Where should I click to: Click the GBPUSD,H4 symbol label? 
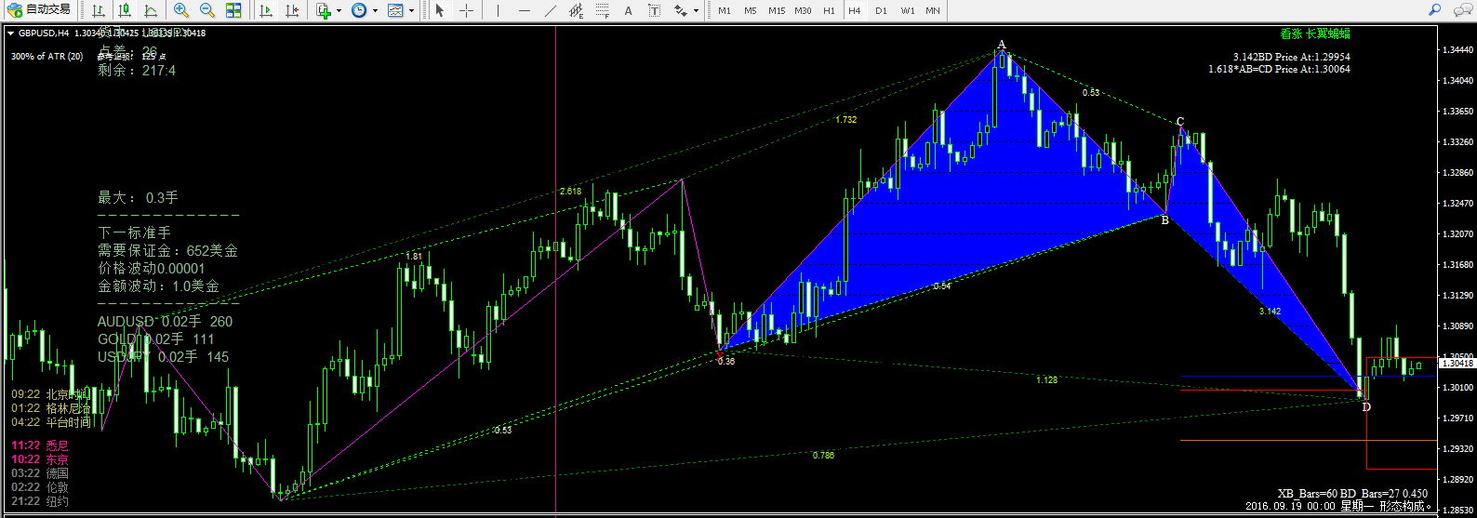pyautogui.click(x=44, y=33)
